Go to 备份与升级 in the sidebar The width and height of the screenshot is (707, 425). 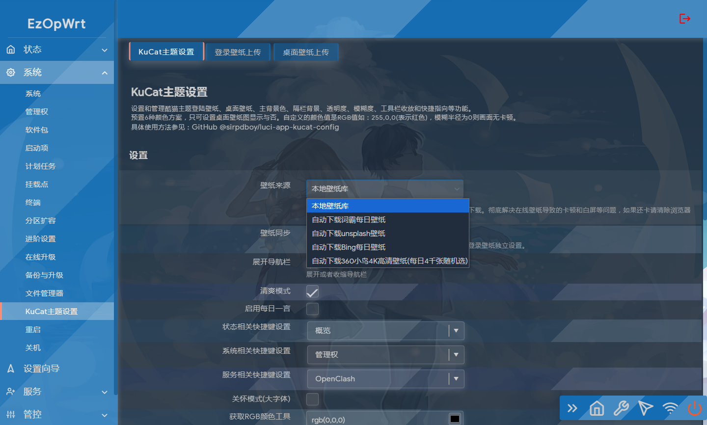coord(44,275)
